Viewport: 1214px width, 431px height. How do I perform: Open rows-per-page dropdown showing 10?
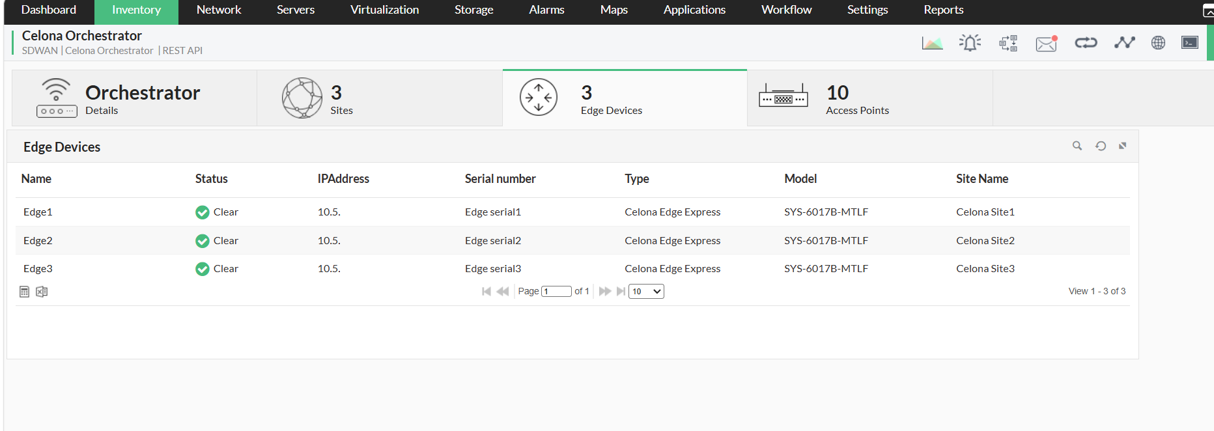pos(646,291)
